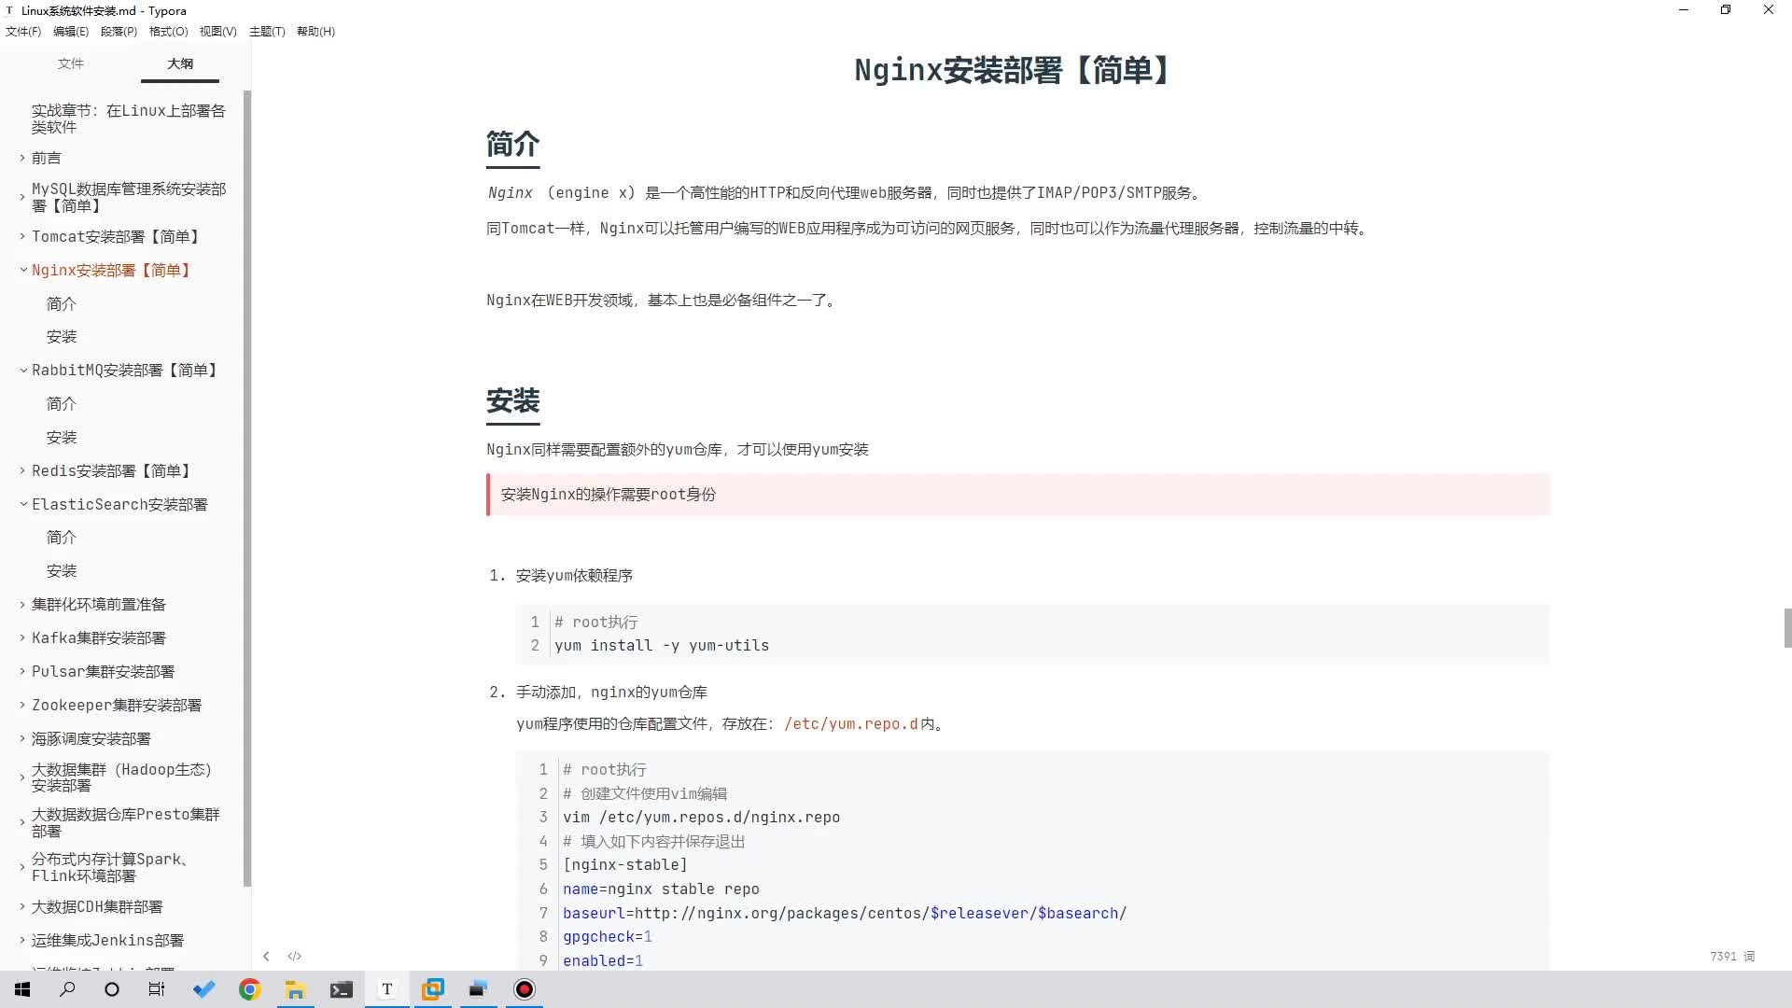
Task: Open Task View in taskbar
Action: [157, 989]
